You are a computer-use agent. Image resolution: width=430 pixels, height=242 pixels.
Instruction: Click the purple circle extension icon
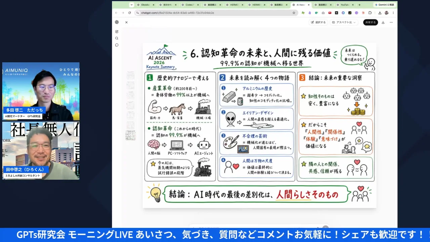point(356,13)
